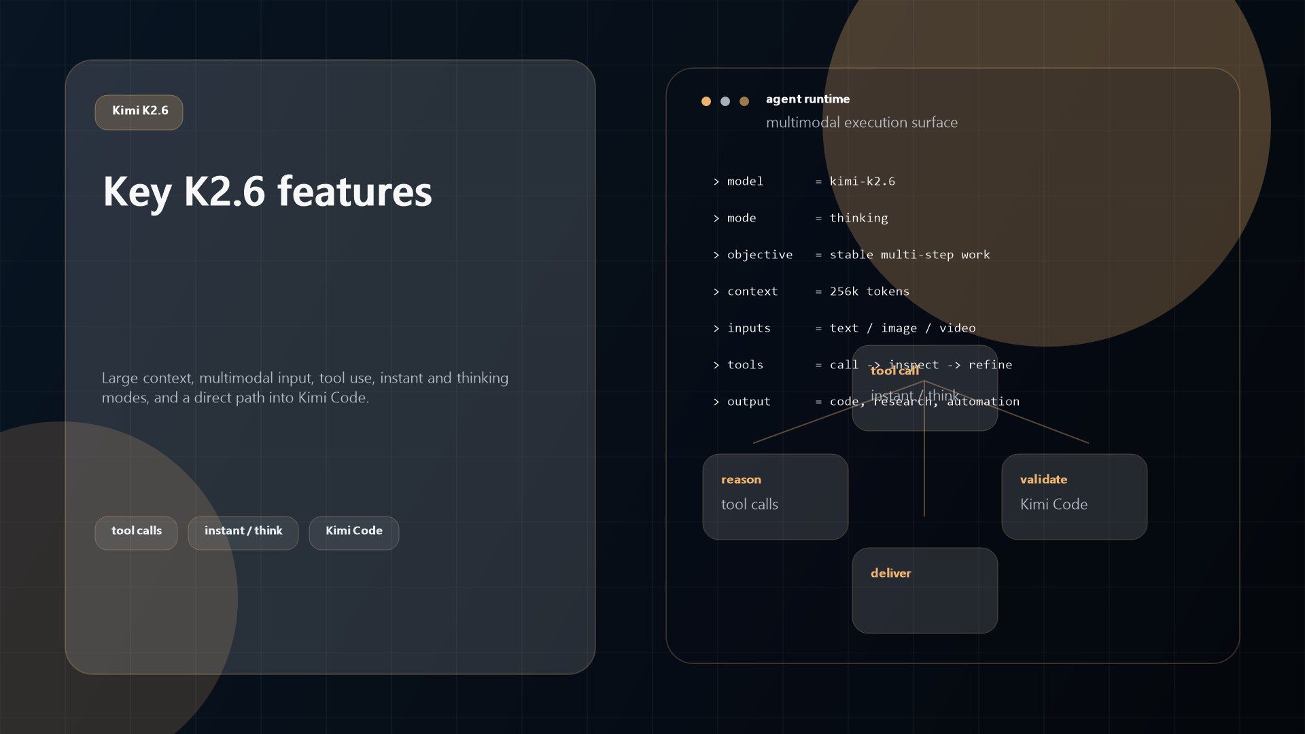This screenshot has width=1305, height=734.
Task: Select the 'multimodal execution surface' subtitle
Action: 862,122
